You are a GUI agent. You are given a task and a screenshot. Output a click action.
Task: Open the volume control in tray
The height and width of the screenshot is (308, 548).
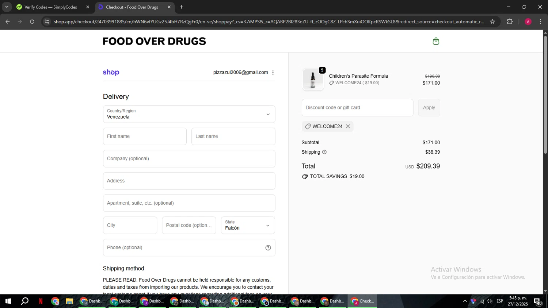pyautogui.click(x=489, y=301)
